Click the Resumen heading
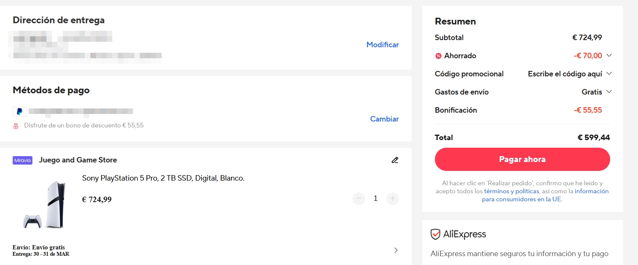The width and height of the screenshot is (638, 265). (x=455, y=21)
